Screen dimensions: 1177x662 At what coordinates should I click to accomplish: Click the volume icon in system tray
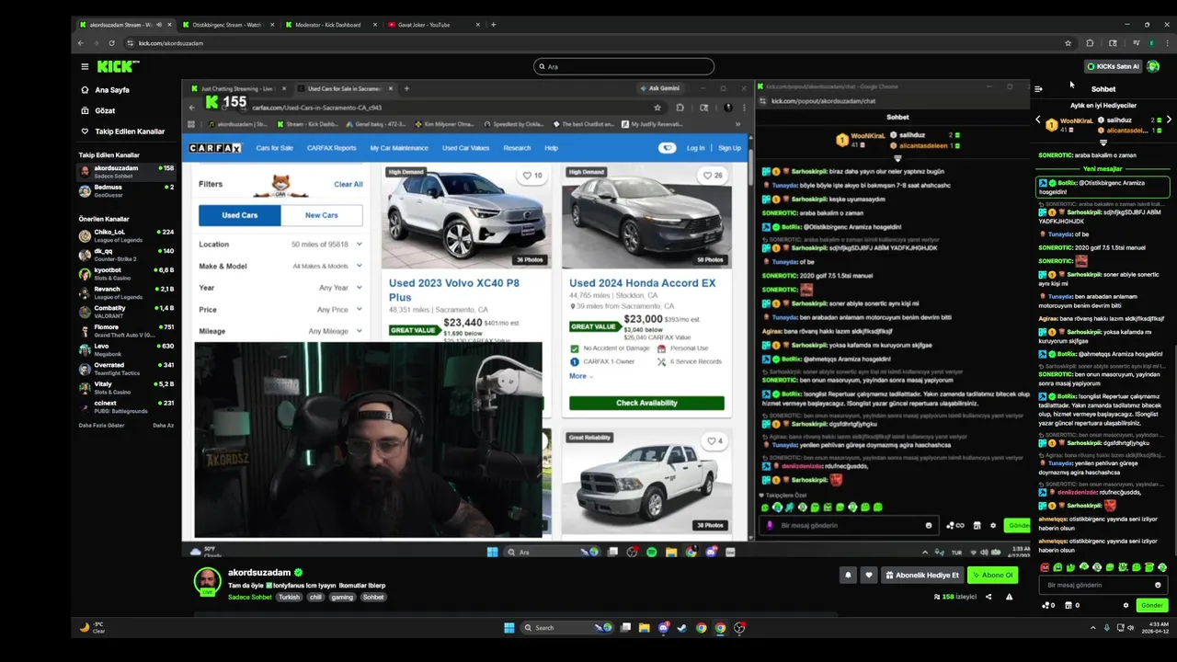click(x=1132, y=628)
